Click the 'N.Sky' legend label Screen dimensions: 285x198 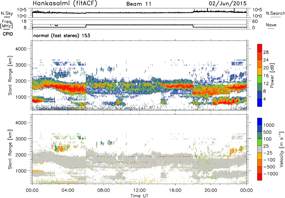coord(7,13)
